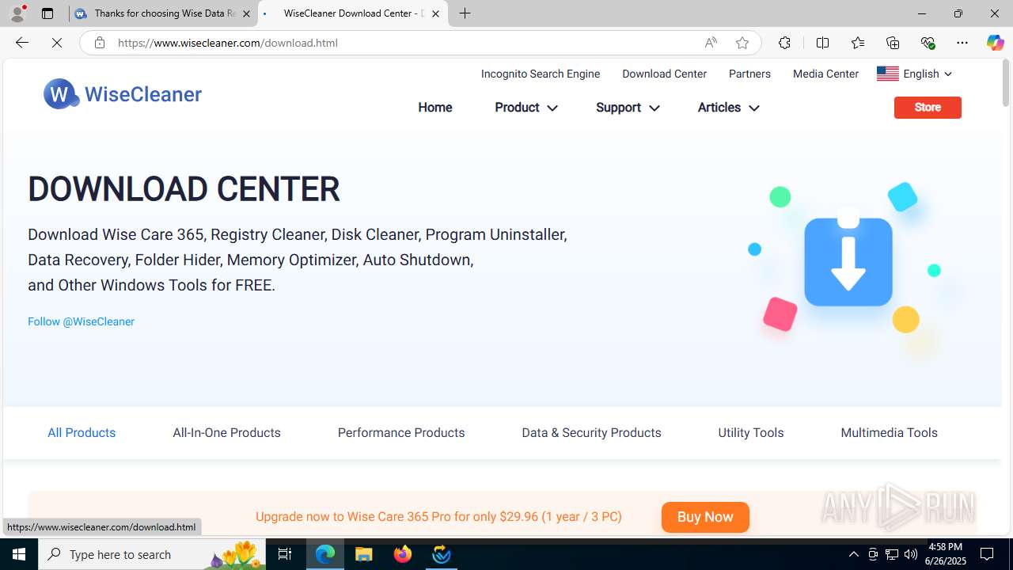Viewport: 1013px width, 570px height.
Task: View site information lock icon
Action: click(100, 43)
